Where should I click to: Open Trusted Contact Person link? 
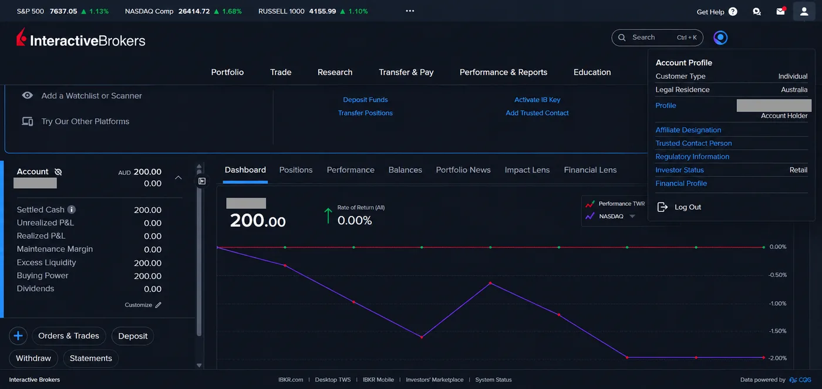pos(693,143)
